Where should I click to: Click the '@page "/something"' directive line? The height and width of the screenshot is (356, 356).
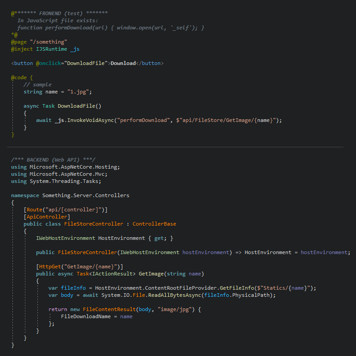[39, 42]
